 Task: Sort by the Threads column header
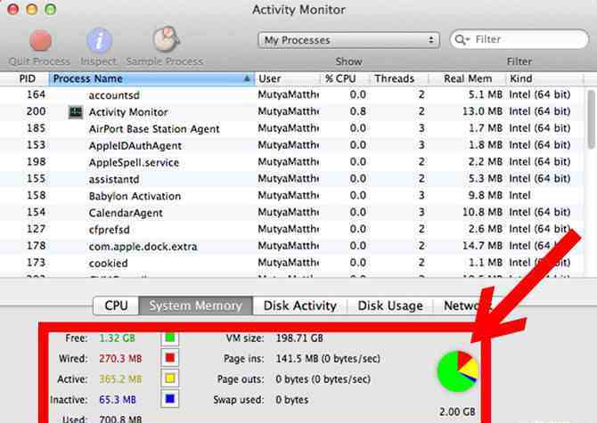(x=398, y=78)
